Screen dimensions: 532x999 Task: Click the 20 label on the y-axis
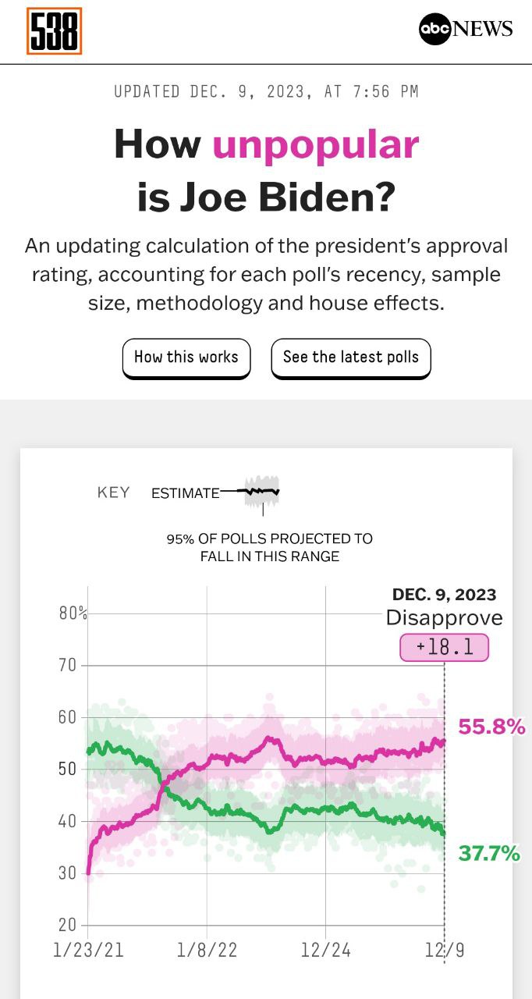click(x=67, y=926)
